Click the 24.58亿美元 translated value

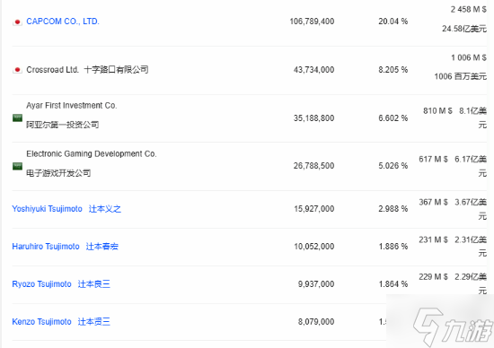[464, 29]
